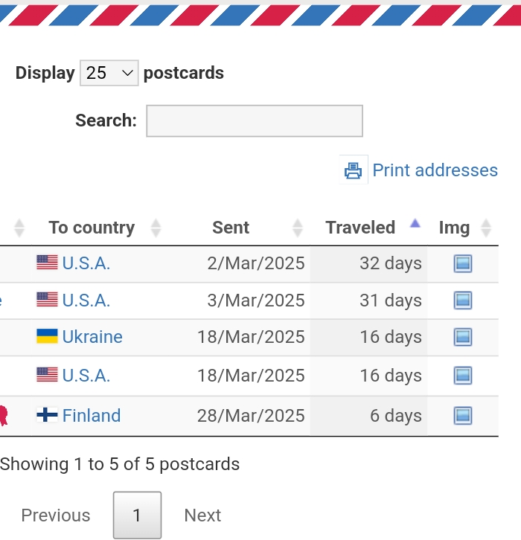Open the Finland country link
Image resolution: width=521 pixels, height=540 pixels.
point(92,415)
